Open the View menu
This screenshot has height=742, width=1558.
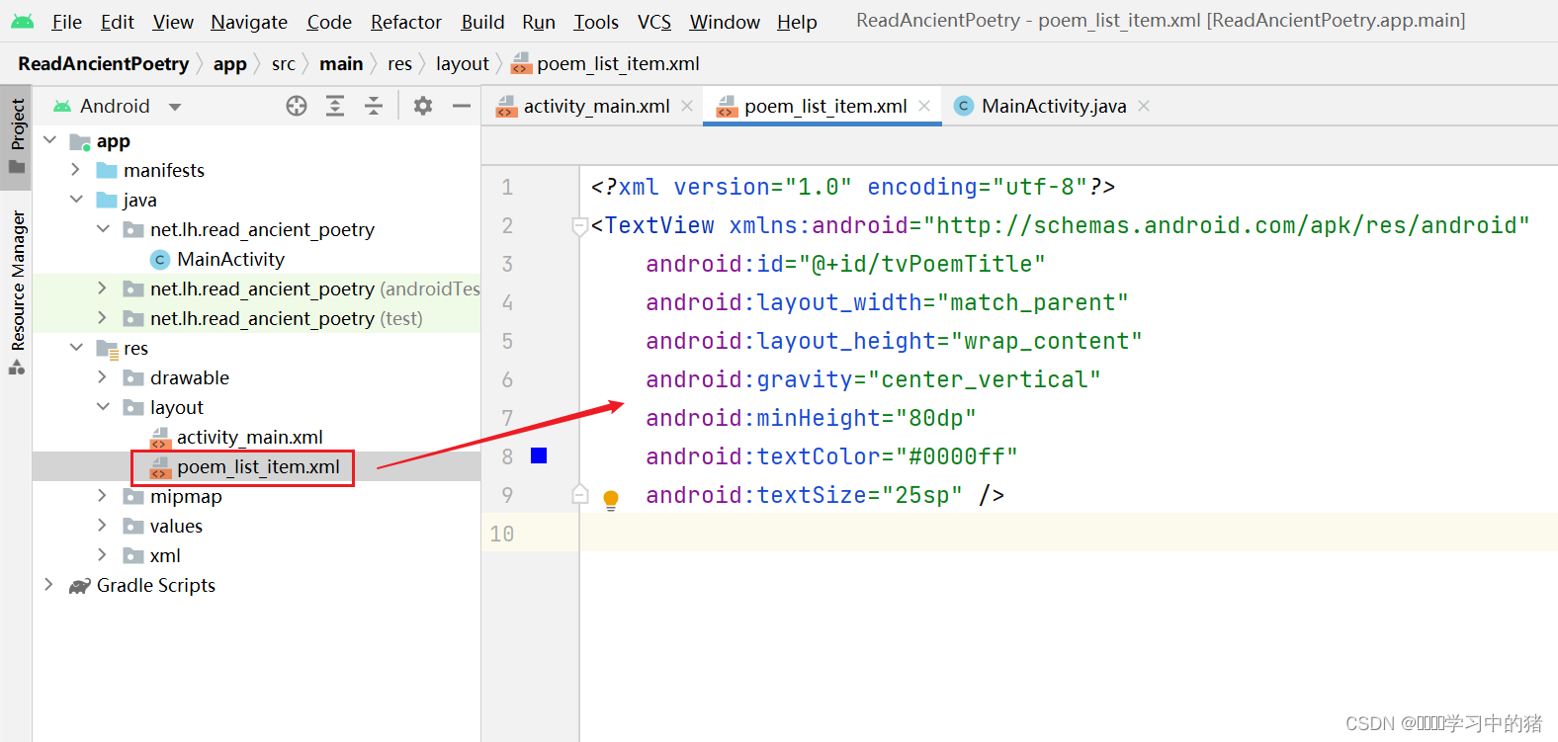[173, 22]
